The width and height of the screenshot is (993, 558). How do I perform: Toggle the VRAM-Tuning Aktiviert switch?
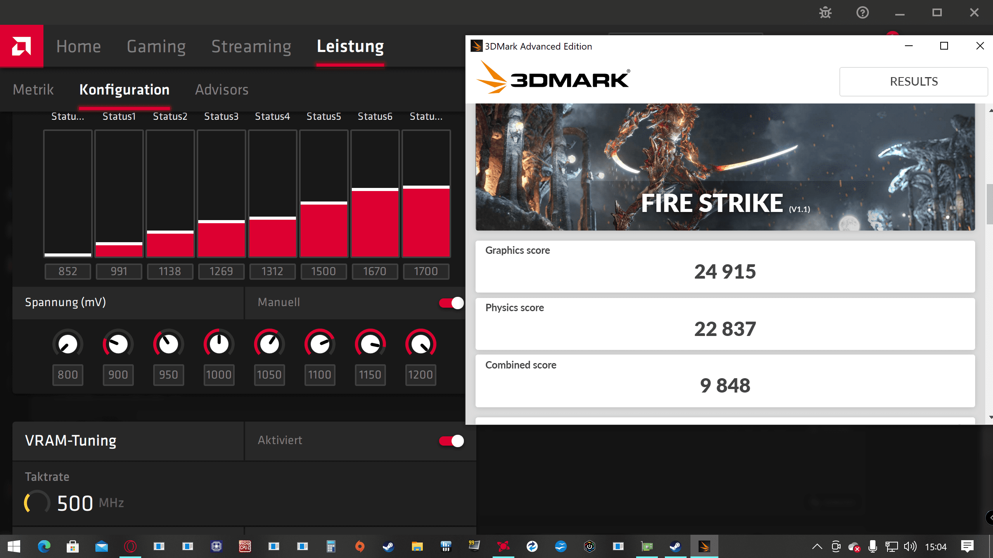click(x=451, y=441)
